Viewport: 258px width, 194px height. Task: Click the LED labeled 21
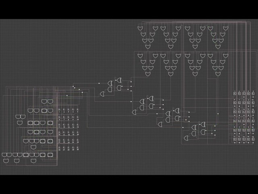click(x=60, y=140)
